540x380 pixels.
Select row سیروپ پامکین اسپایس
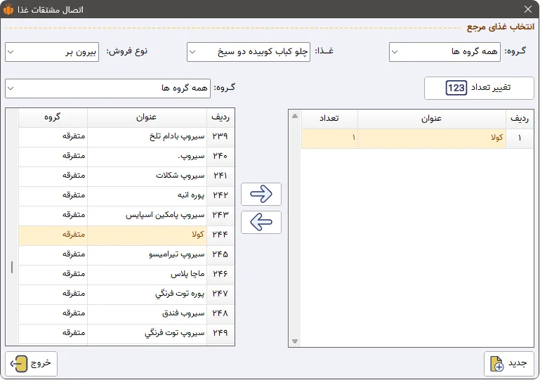tap(126, 216)
